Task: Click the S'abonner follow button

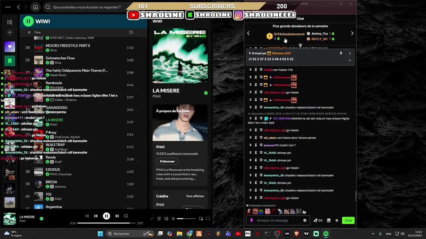Action: point(167,161)
